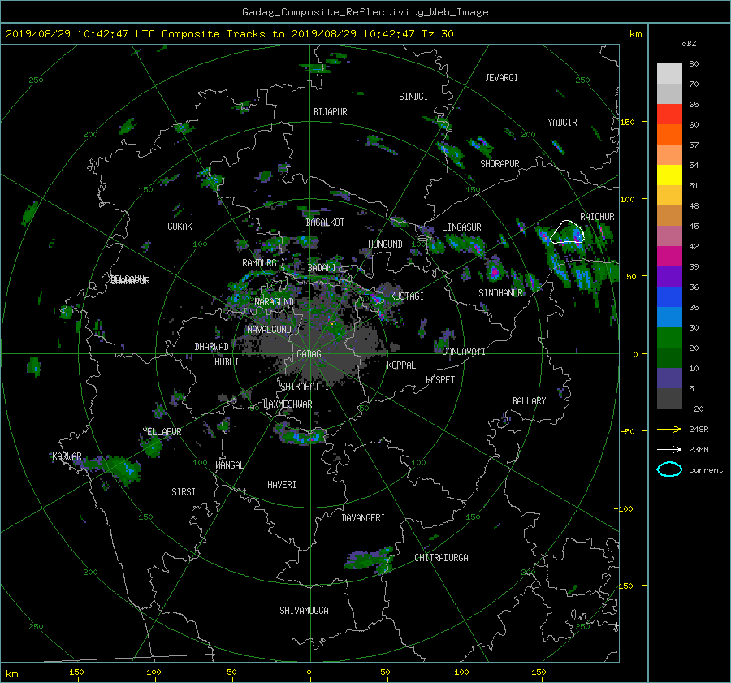Image resolution: width=731 pixels, height=683 pixels.
Task: Click the white storm track outline near RAICHUR
Action: (567, 232)
